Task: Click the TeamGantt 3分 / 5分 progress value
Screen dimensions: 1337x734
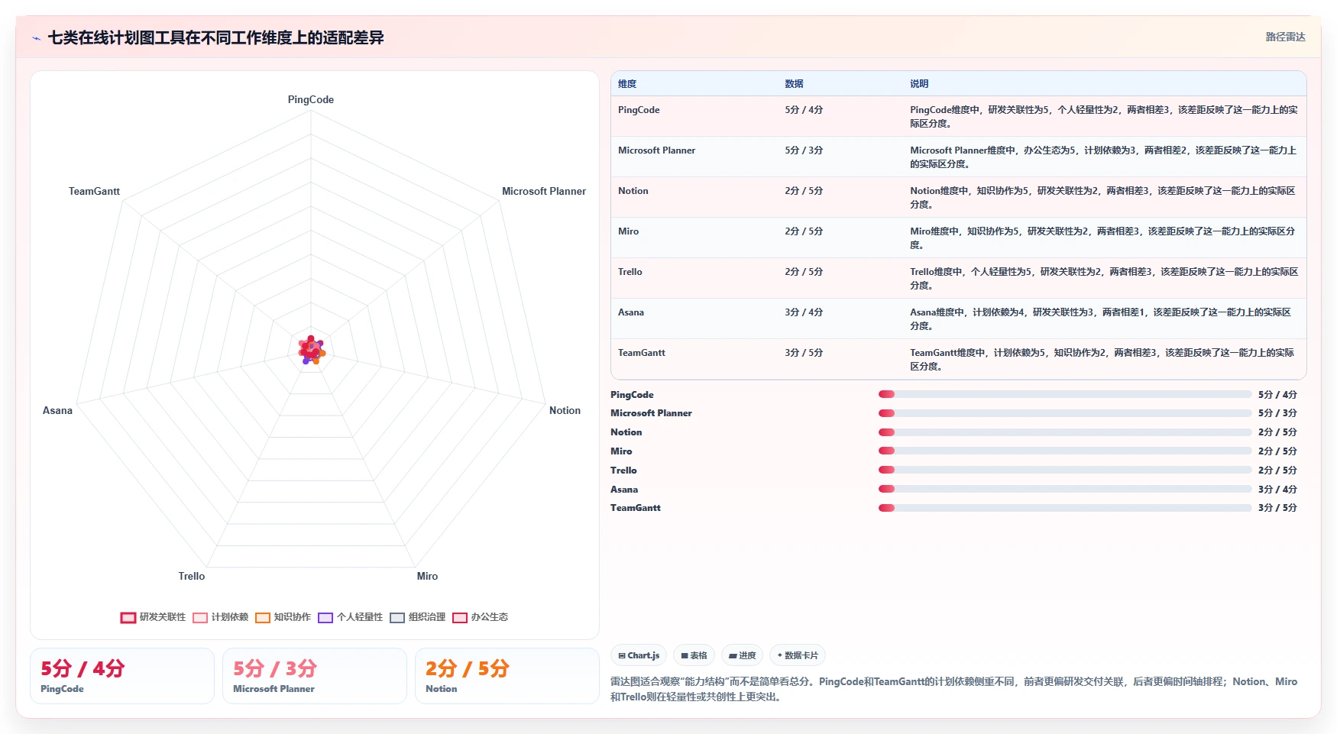Action: [x=1277, y=508]
